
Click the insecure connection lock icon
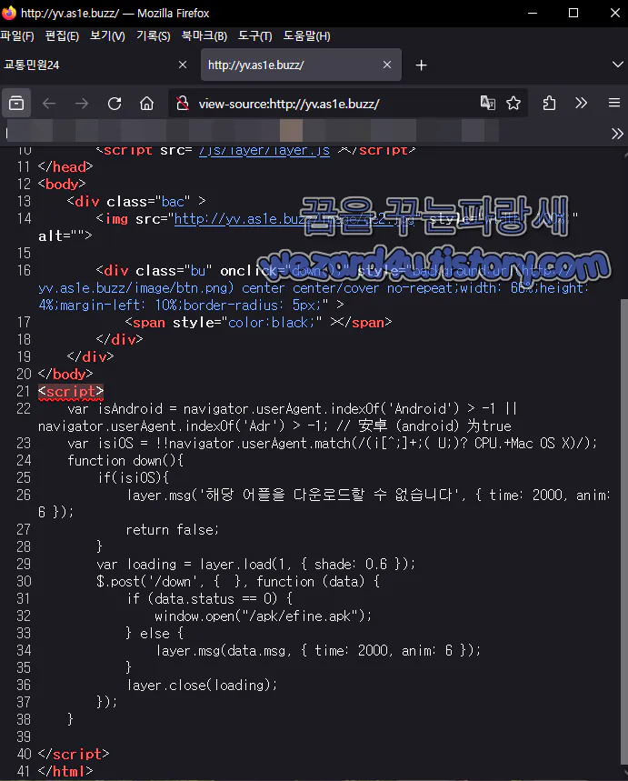[183, 104]
